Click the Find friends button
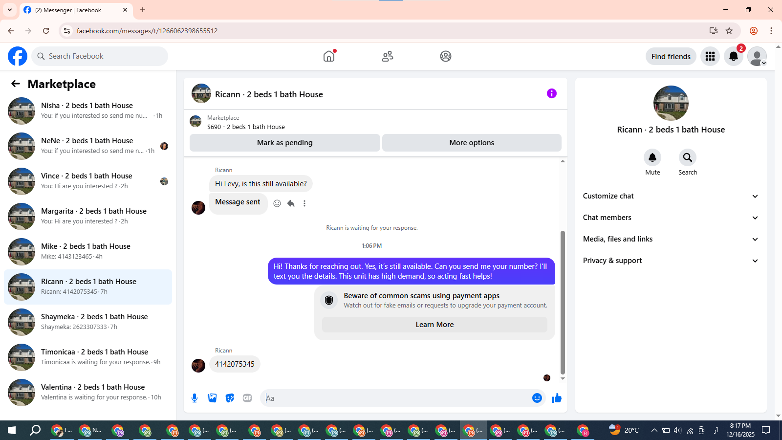 pos(671,56)
